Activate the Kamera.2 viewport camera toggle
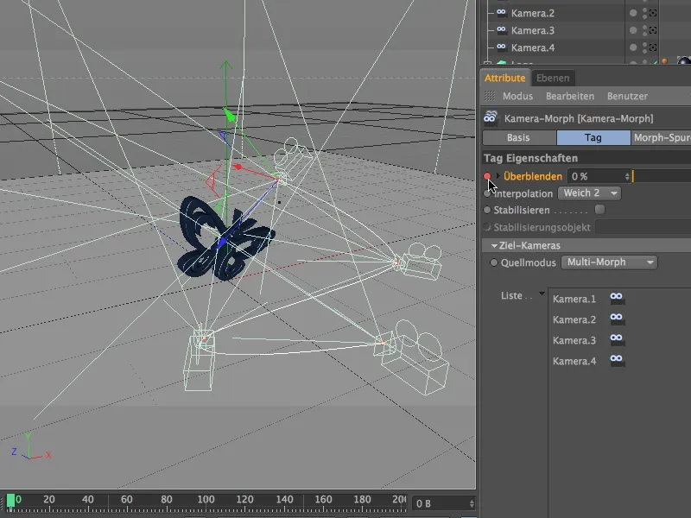 (x=653, y=13)
